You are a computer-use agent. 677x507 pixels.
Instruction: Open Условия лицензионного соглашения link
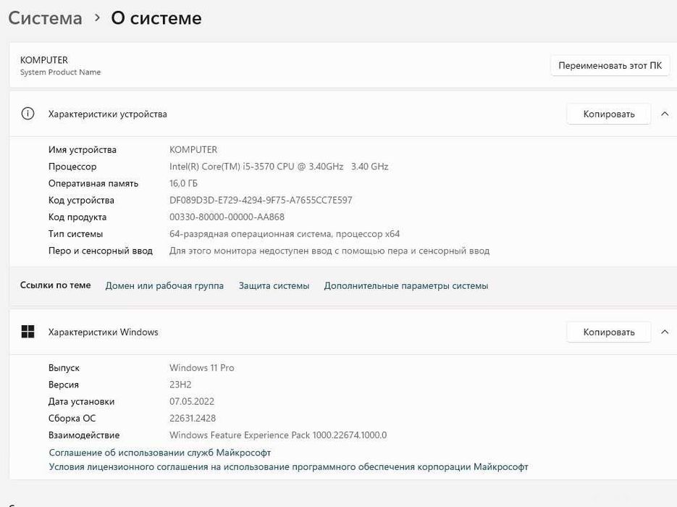point(288,467)
